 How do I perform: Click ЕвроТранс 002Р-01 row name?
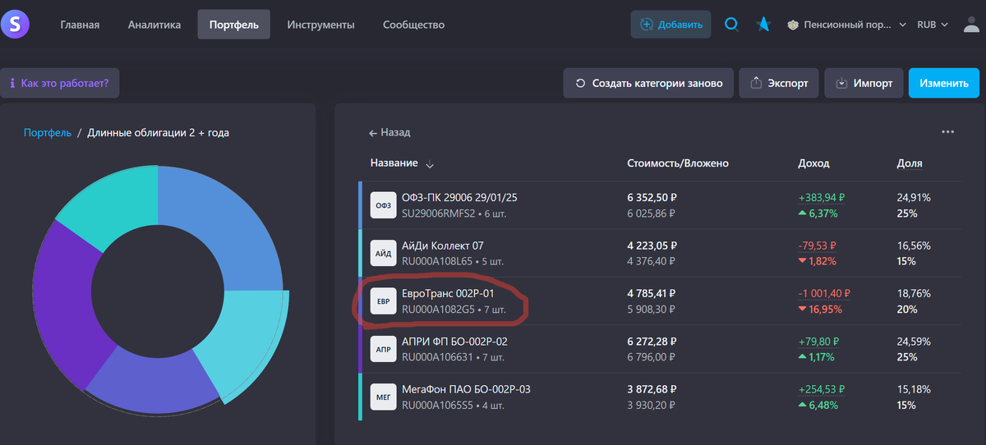[x=448, y=293]
